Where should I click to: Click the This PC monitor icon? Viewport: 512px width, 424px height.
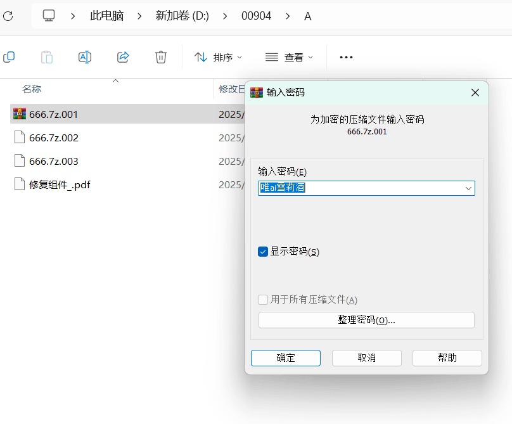[x=49, y=16]
